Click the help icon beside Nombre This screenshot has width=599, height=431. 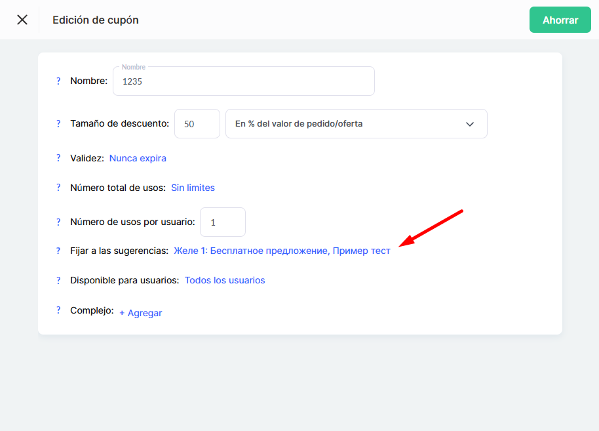click(58, 81)
